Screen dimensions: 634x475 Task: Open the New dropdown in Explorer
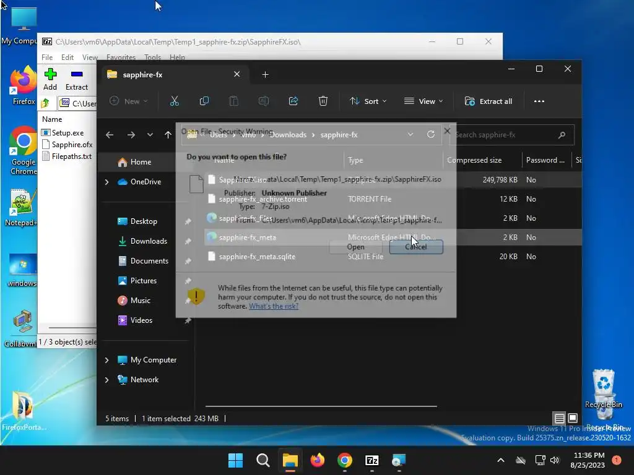[129, 101]
